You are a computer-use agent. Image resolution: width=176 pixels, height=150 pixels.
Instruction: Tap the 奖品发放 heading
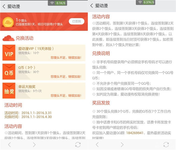click(x=101, y=103)
